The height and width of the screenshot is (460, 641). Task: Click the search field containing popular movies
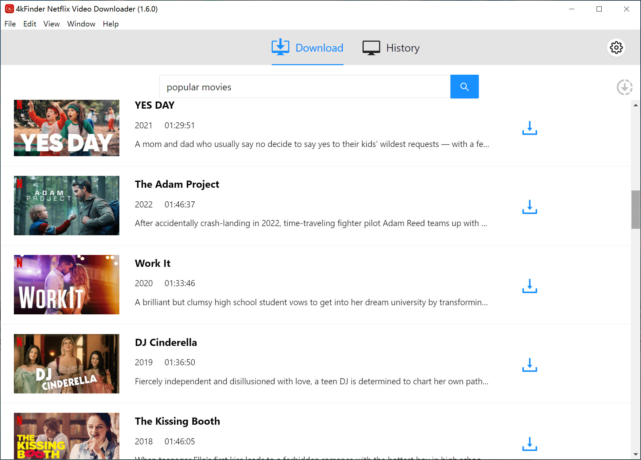coord(305,87)
